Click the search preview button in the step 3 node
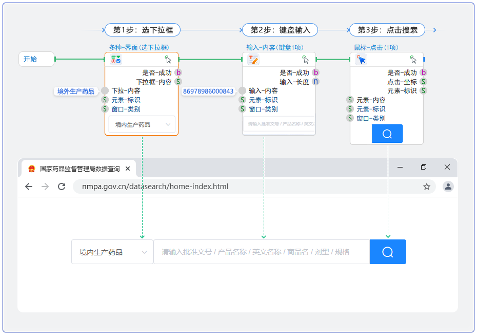Image resolution: width=477 pixels, height=335 pixels. [387, 134]
